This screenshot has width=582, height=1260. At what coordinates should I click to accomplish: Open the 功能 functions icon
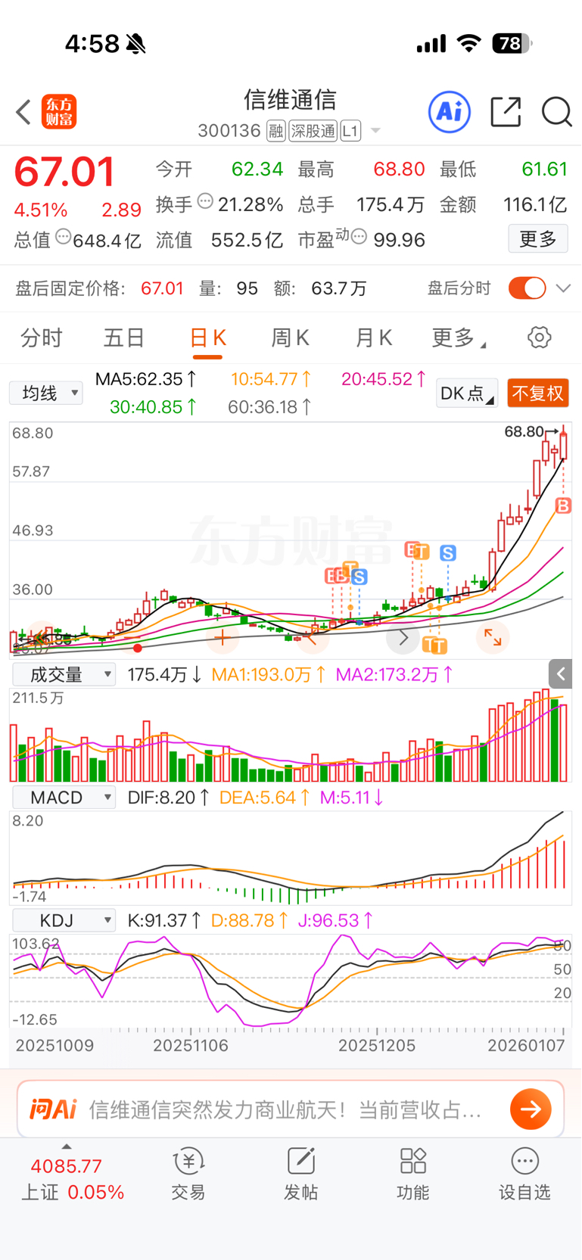click(x=413, y=1161)
